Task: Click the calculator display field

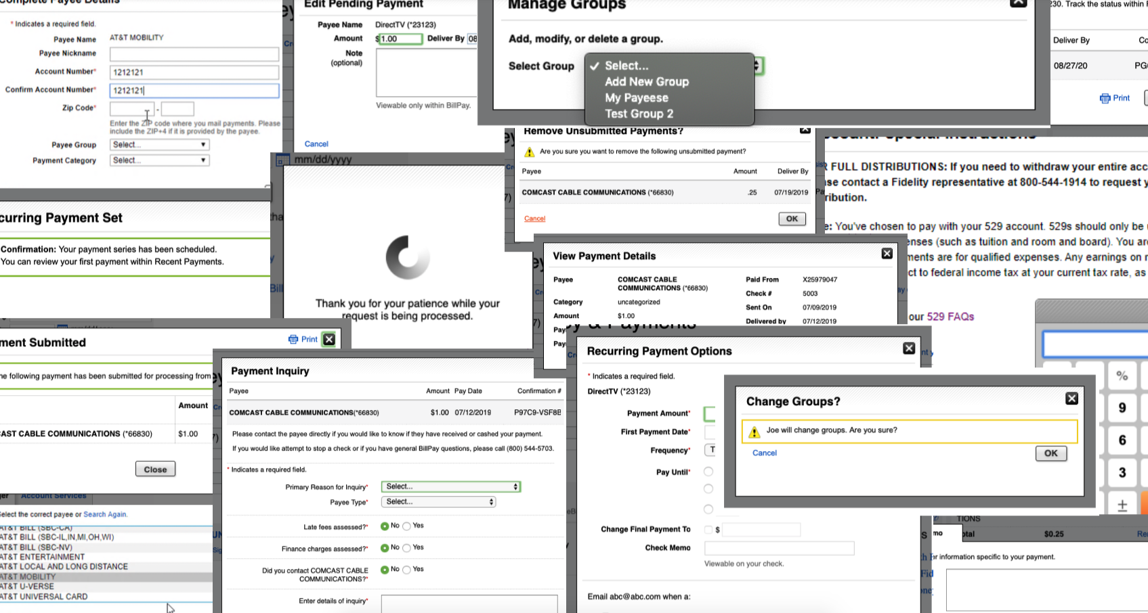Action: 1095,344
